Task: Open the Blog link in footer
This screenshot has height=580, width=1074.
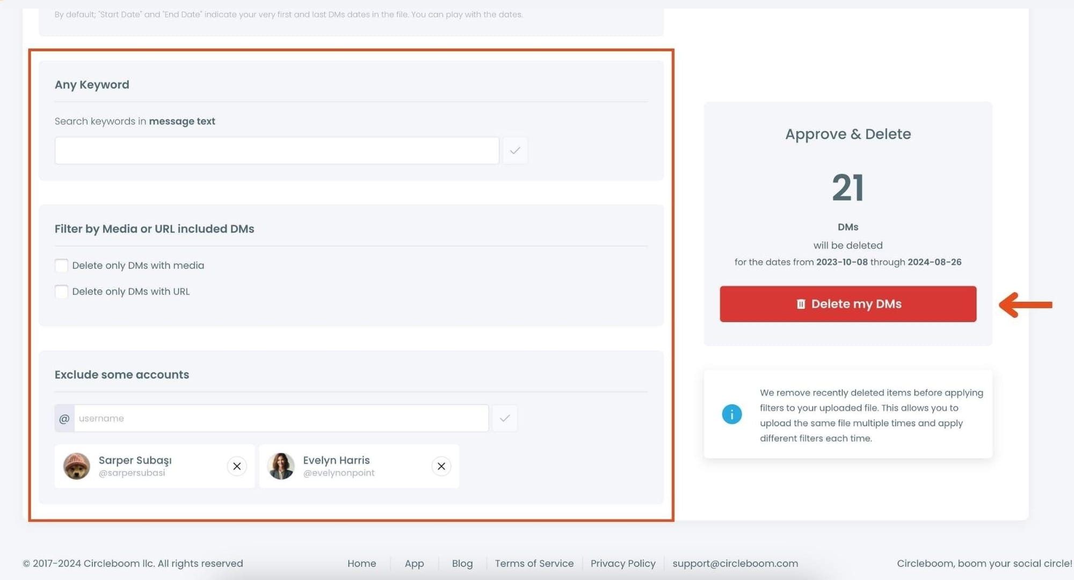Action: (x=462, y=563)
